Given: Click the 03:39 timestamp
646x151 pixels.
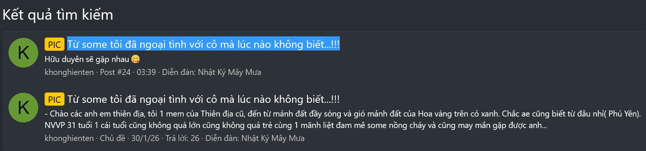Looking at the screenshot, I should (x=146, y=72).
